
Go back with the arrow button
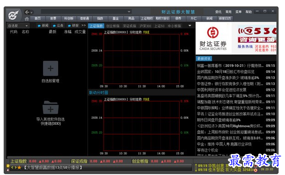(x=27, y=12)
